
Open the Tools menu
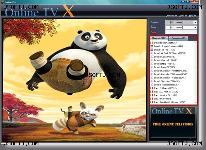[x=183, y=16]
